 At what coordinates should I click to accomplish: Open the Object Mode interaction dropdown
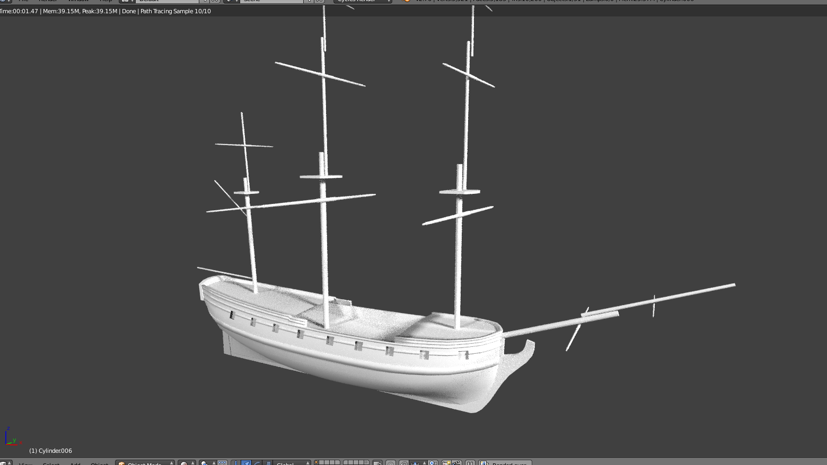pyautogui.click(x=145, y=463)
